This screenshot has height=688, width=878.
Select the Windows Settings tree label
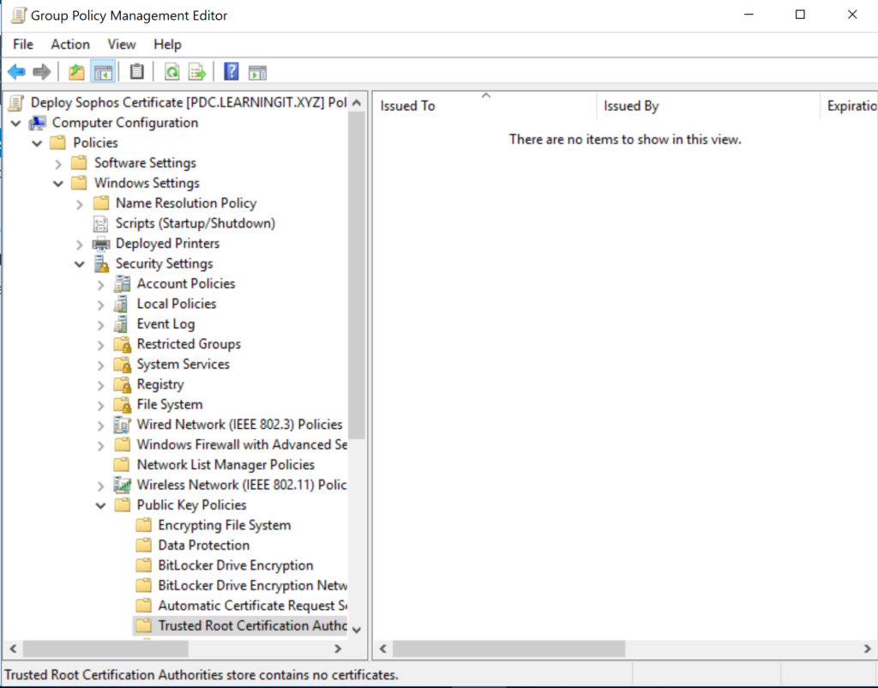pyautogui.click(x=147, y=184)
